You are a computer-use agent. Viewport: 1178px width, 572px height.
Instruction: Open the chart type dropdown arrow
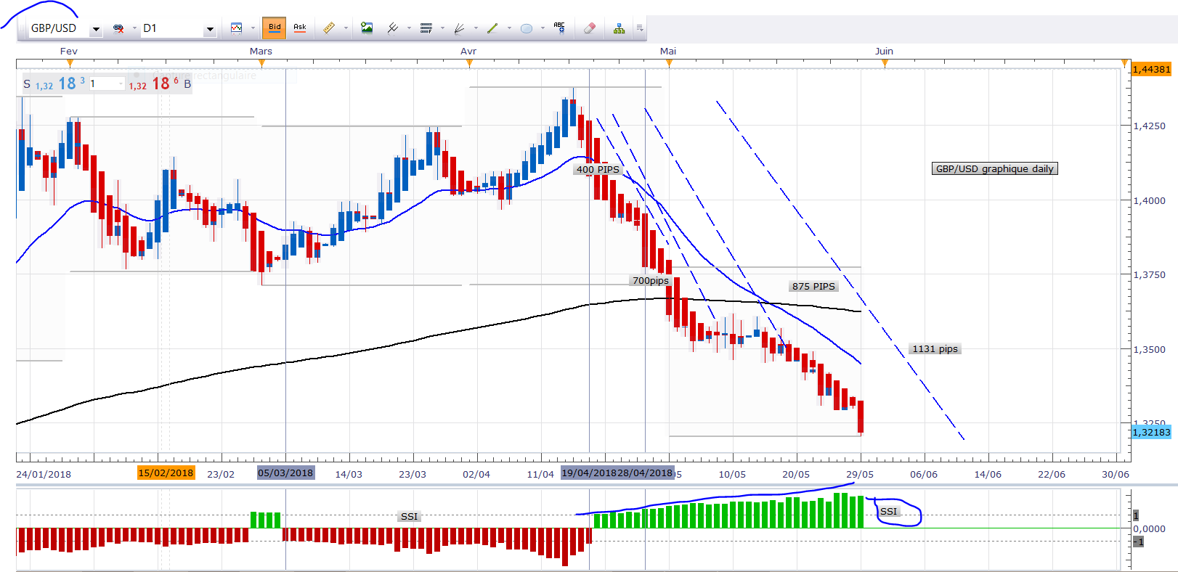click(x=253, y=28)
